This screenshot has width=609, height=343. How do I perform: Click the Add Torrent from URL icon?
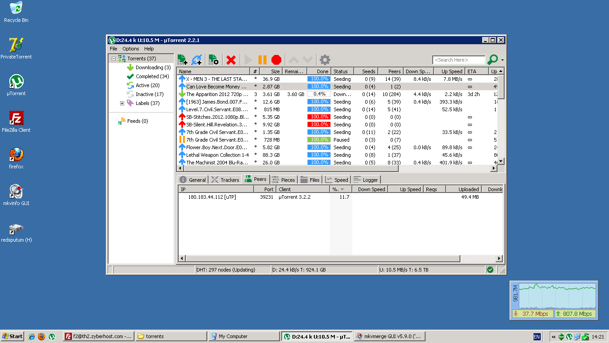[x=196, y=60]
